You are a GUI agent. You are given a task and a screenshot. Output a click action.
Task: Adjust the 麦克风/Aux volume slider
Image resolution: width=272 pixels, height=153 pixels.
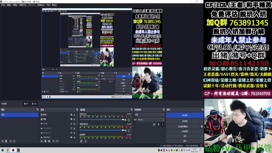[x=102, y=120]
